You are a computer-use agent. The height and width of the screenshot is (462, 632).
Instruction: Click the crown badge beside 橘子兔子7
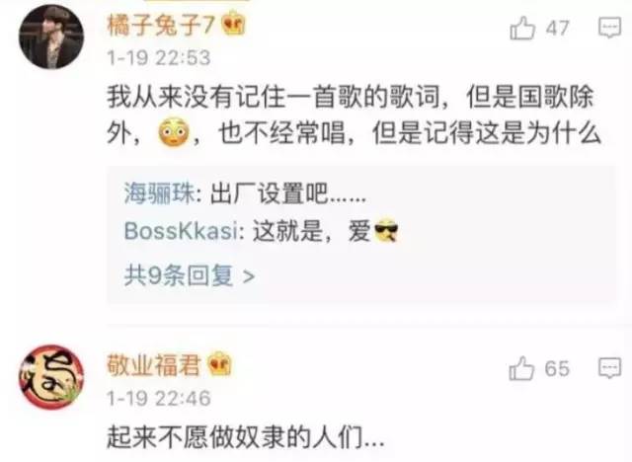(234, 24)
